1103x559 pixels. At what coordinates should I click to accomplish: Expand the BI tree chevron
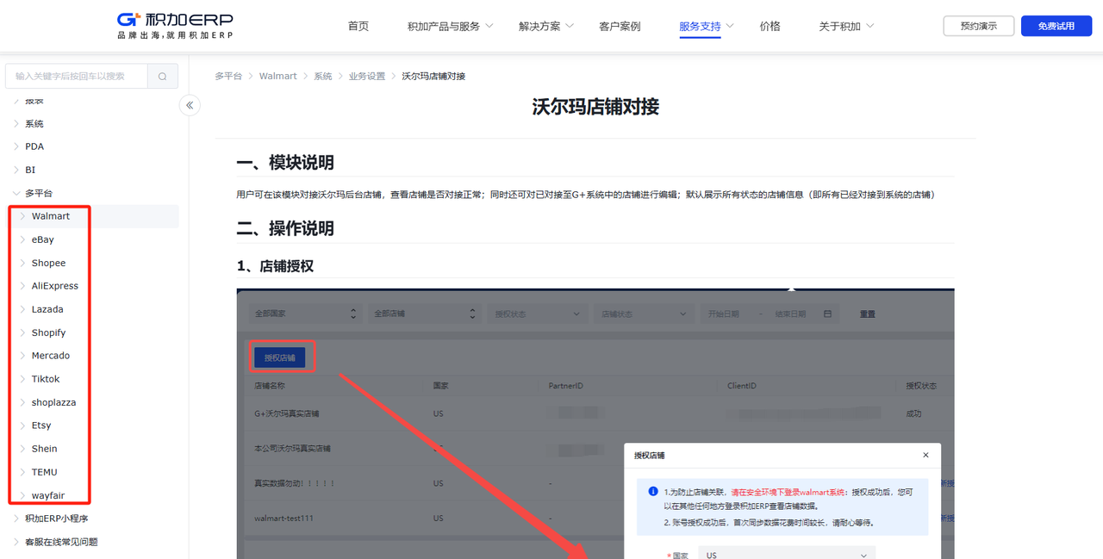(x=16, y=170)
